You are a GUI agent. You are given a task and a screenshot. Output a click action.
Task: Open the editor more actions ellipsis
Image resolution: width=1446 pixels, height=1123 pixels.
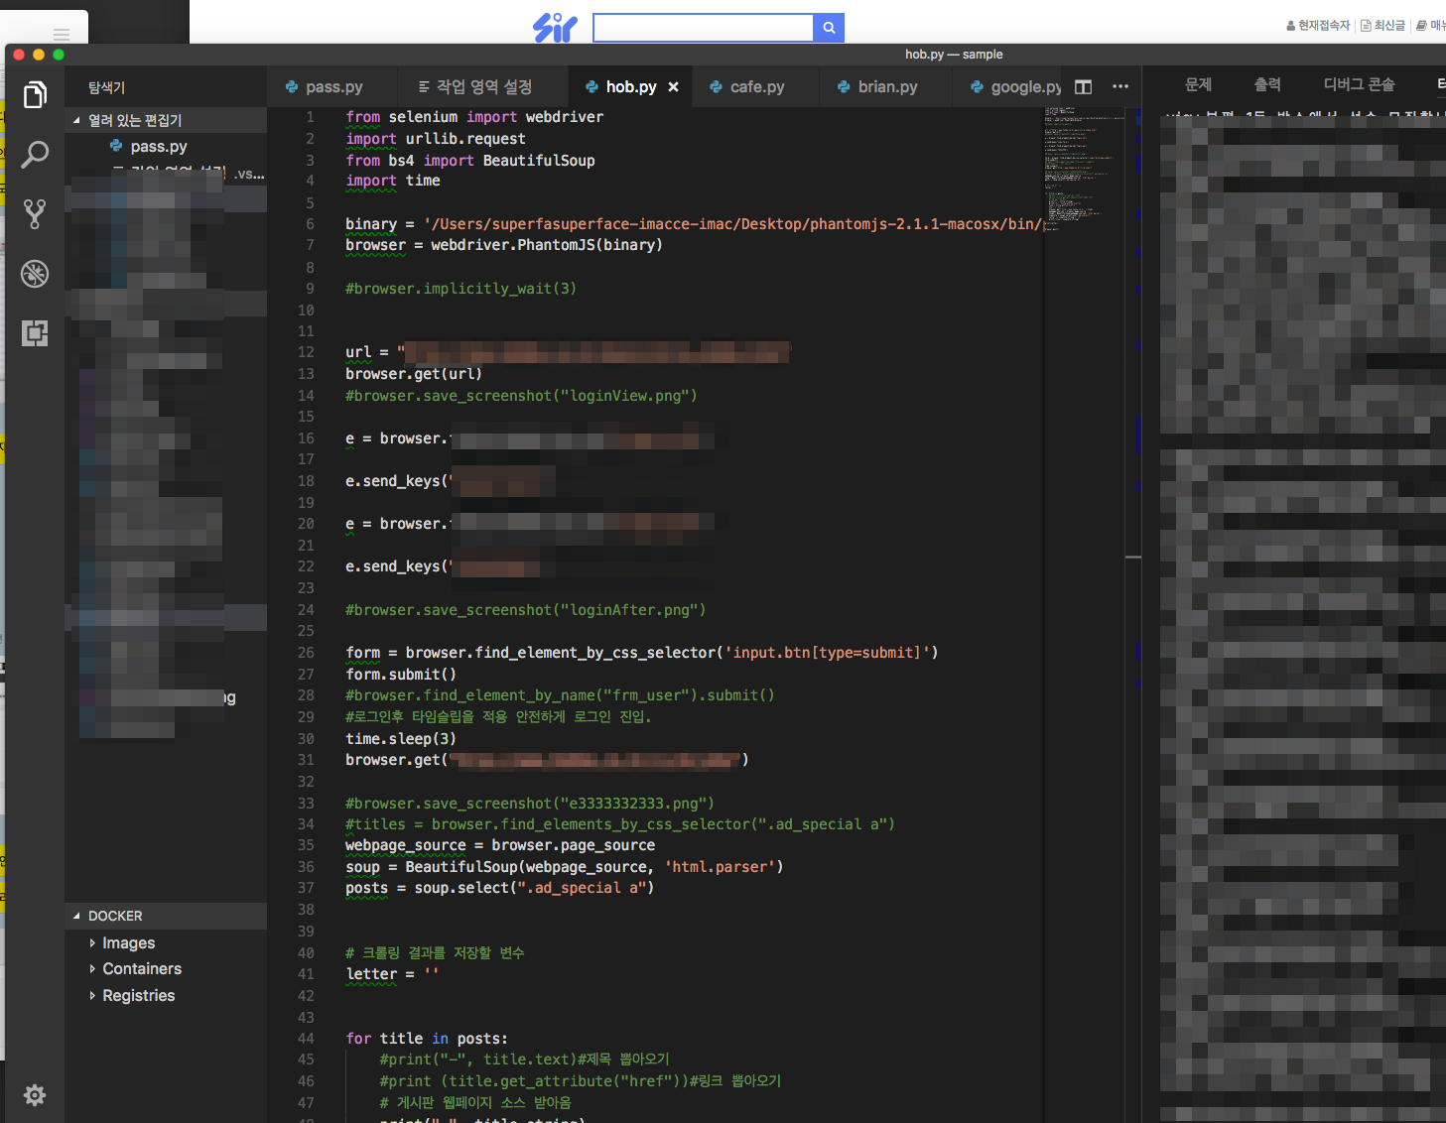[x=1120, y=87]
